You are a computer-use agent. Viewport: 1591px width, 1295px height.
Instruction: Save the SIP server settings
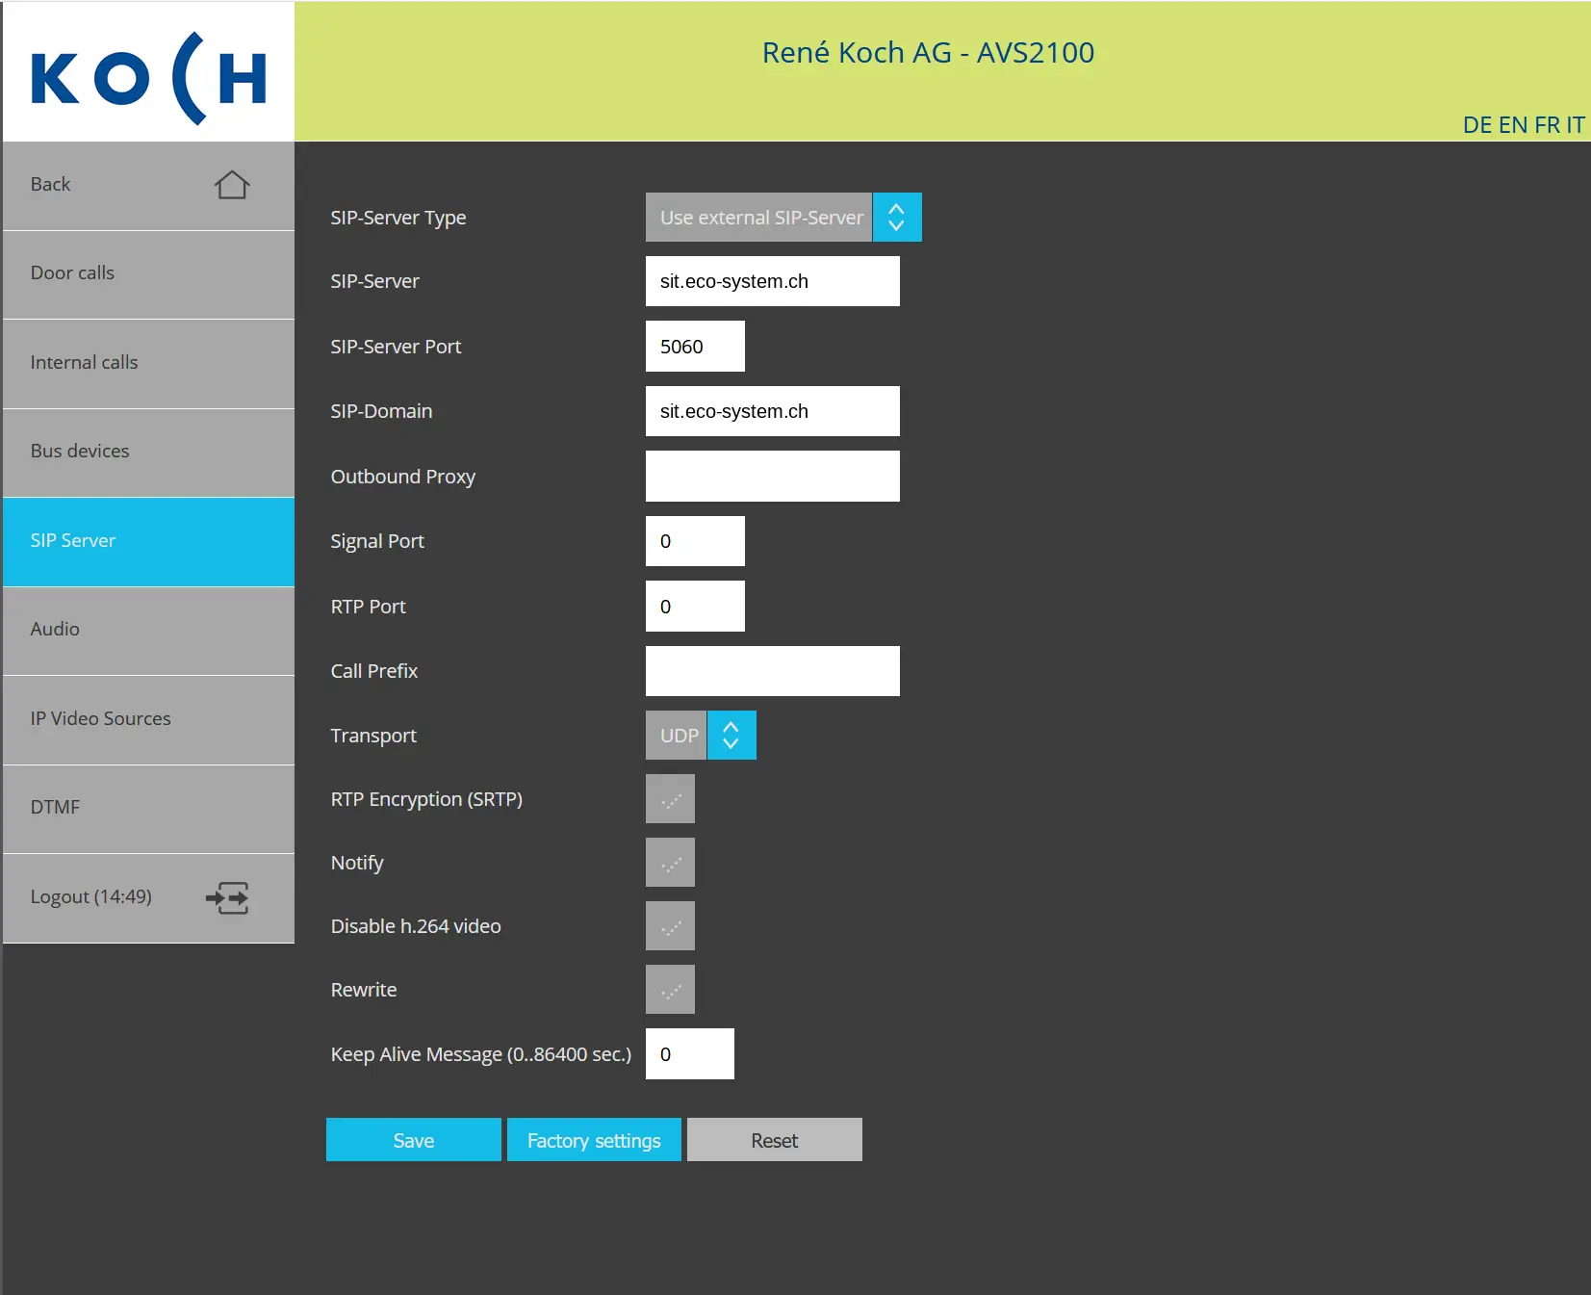[414, 1140]
